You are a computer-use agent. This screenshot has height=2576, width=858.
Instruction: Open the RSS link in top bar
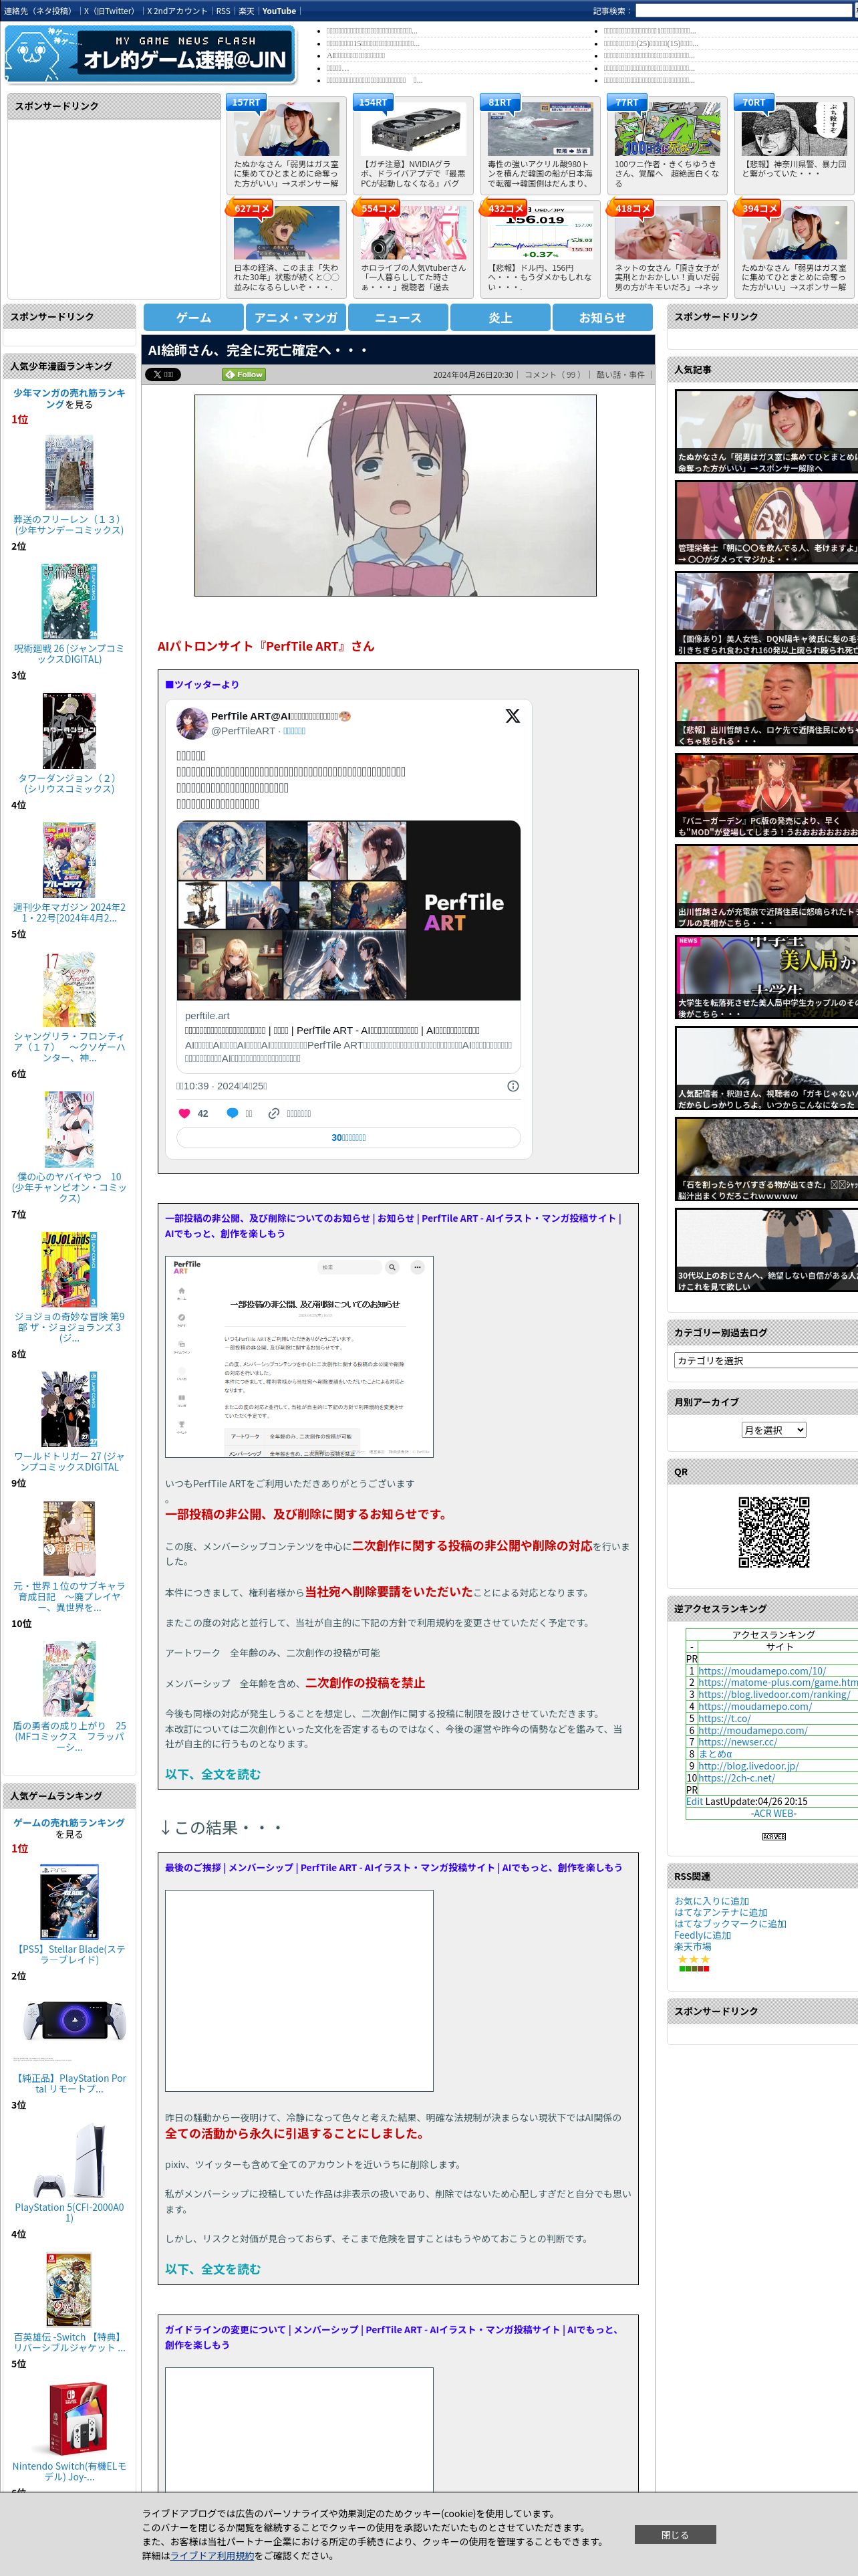pyautogui.click(x=223, y=11)
